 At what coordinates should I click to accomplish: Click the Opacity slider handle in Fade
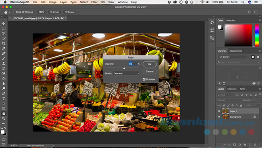(124, 68)
